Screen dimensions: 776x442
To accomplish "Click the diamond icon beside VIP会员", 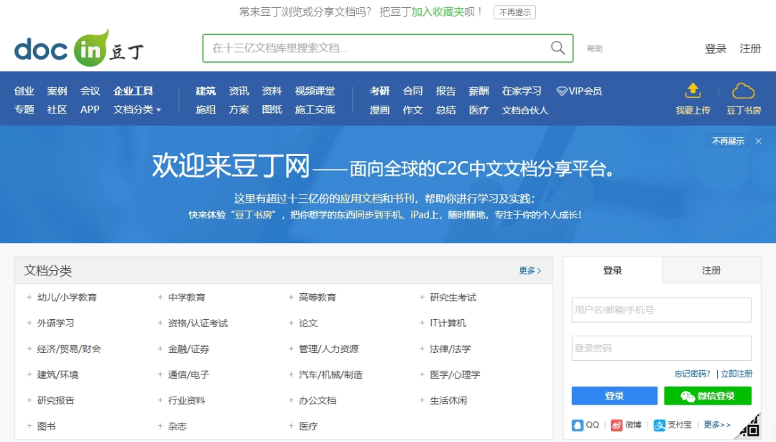I will pos(562,91).
